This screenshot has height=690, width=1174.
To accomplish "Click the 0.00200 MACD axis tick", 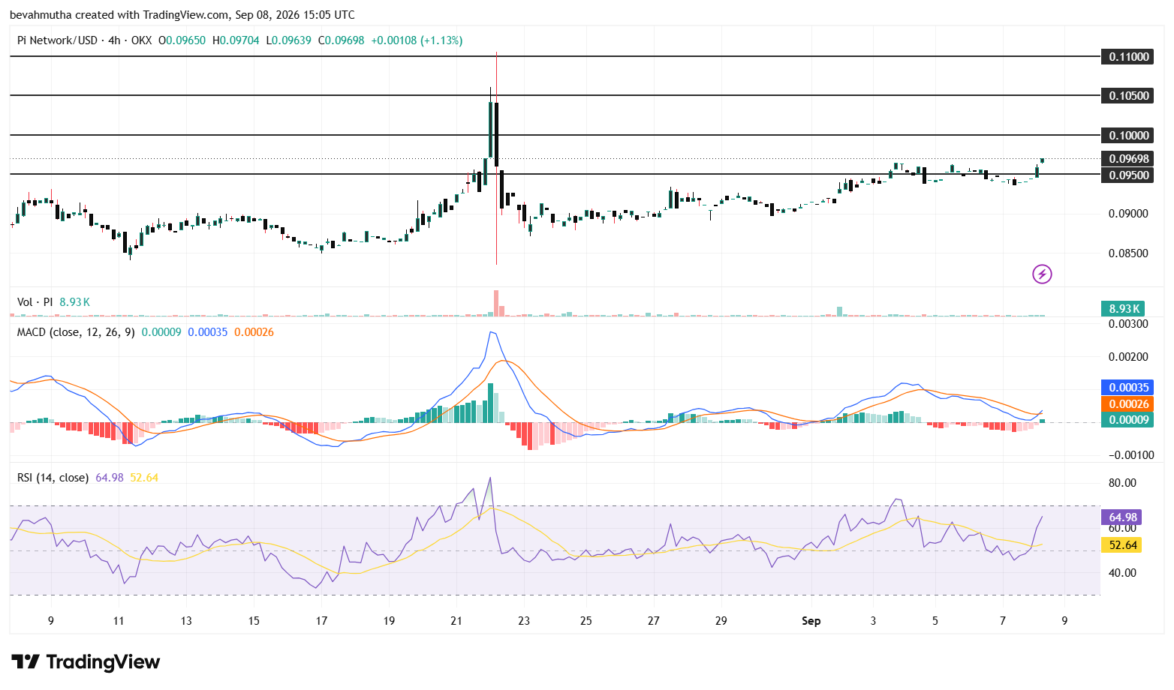I will (1128, 356).
